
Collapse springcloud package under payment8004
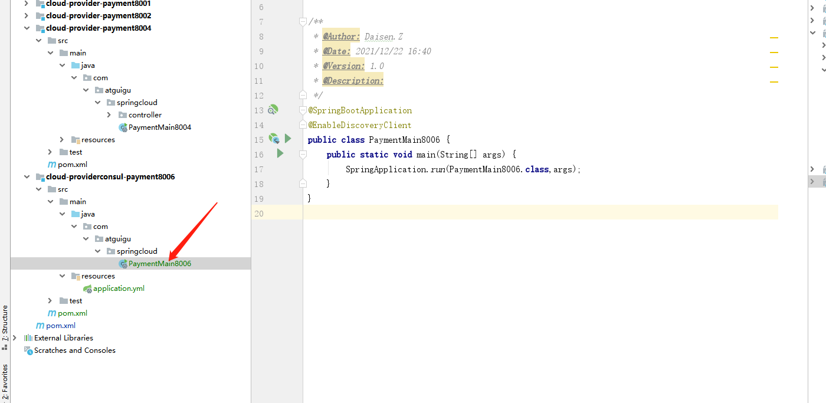pyautogui.click(x=97, y=103)
